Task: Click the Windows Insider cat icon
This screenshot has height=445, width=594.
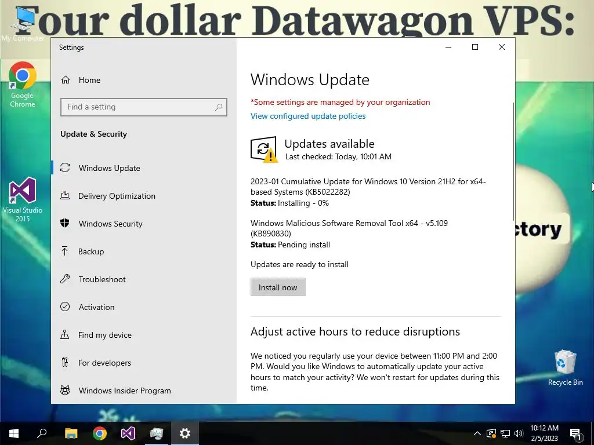Action: 65,390
